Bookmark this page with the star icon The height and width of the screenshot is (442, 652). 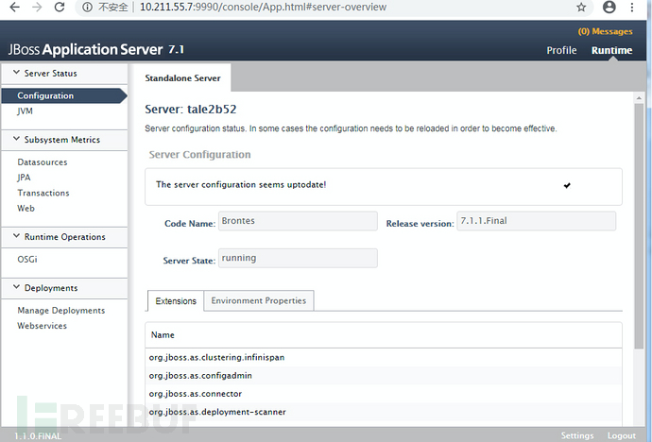(581, 8)
